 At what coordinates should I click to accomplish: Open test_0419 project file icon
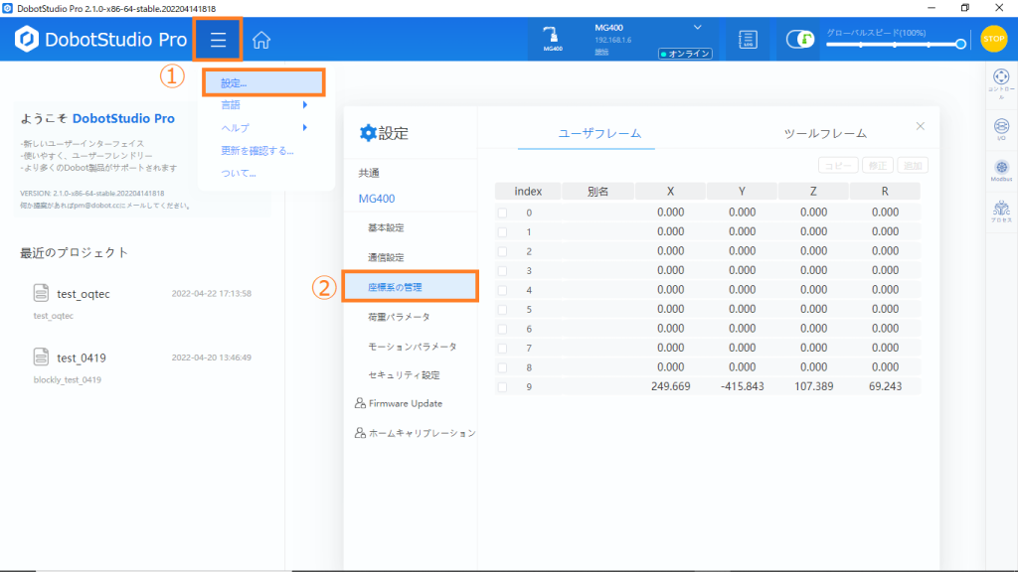pos(41,357)
